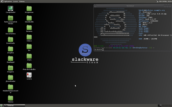Click the Terminal window menu button at left
The height and width of the screenshot is (107, 172).
pos(95,6)
